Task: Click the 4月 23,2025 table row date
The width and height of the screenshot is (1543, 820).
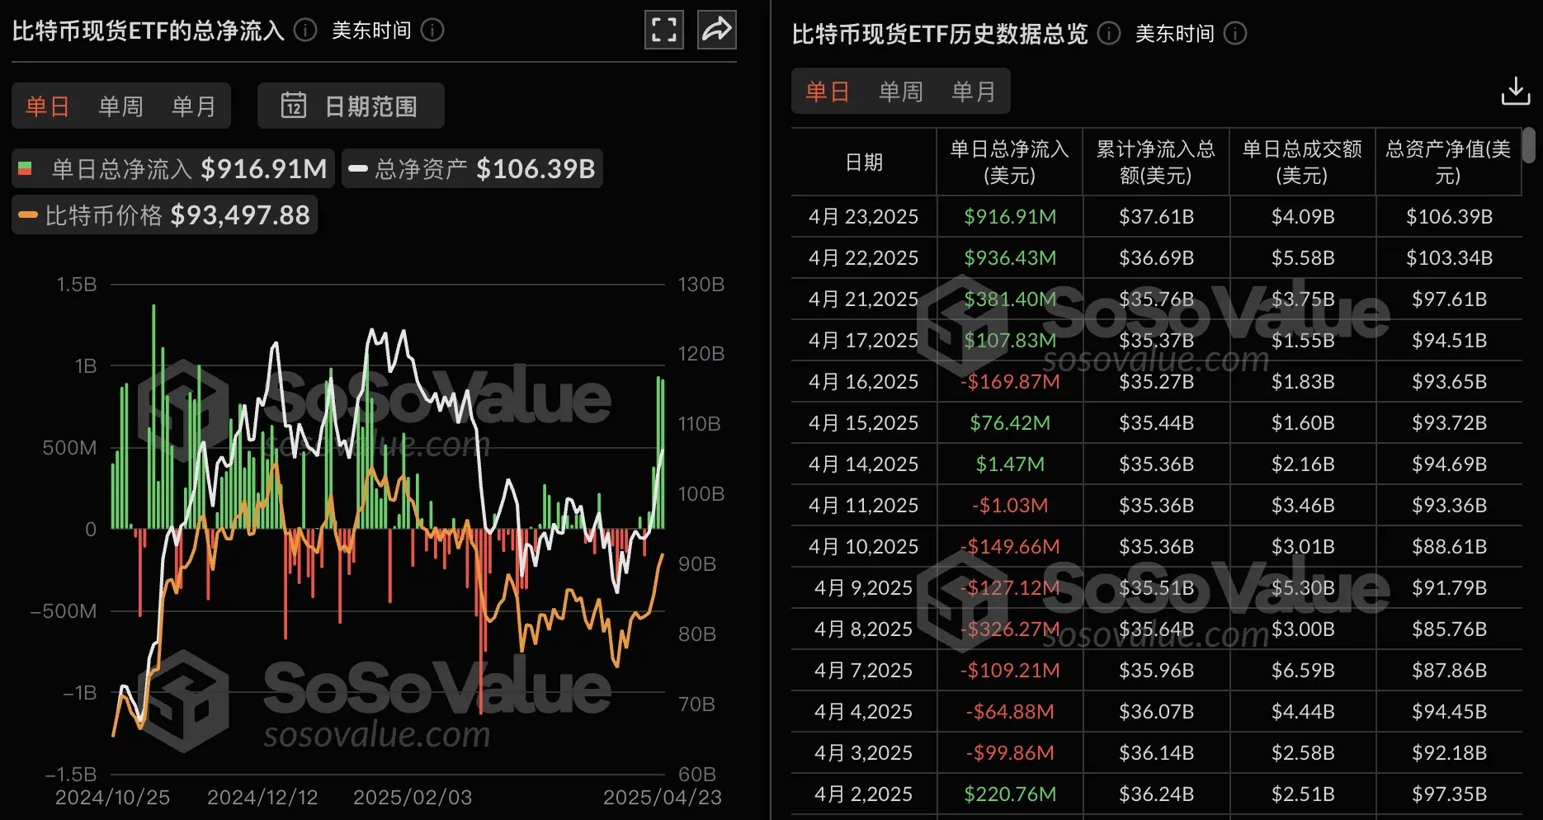Action: click(863, 217)
